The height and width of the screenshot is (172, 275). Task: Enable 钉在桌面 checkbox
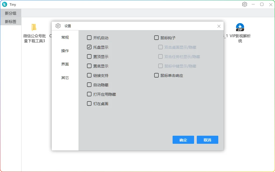point(89,104)
